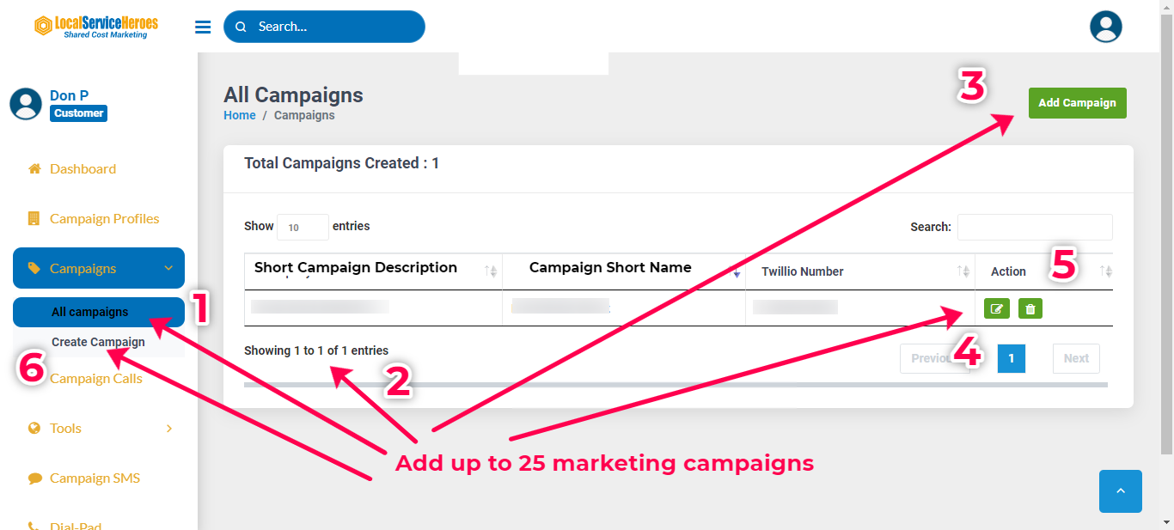Open the user avatar at top right
Screen dimensions: 1174x530
[x=1105, y=27]
